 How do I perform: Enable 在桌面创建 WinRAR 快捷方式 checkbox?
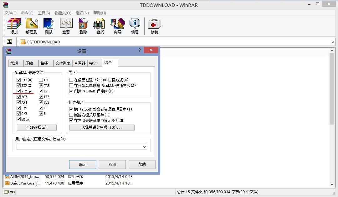(71, 80)
